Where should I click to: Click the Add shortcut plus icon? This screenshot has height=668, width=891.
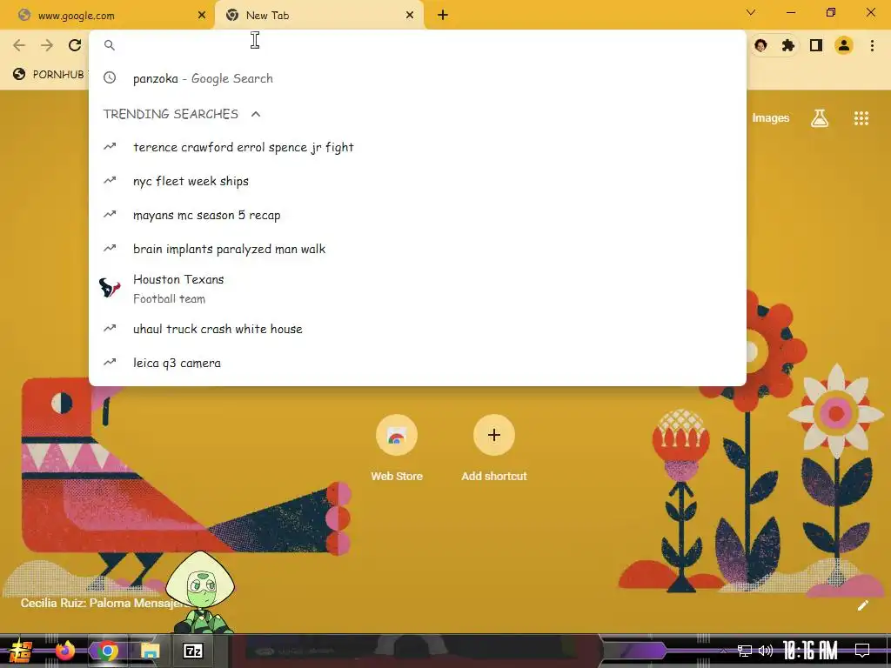click(x=494, y=436)
